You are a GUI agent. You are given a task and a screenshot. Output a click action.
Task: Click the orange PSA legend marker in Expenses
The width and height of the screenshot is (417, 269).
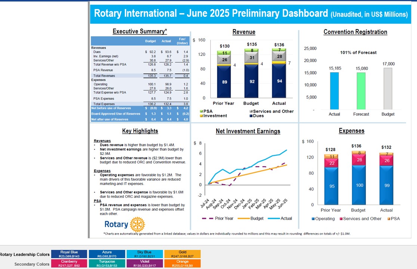389,219
